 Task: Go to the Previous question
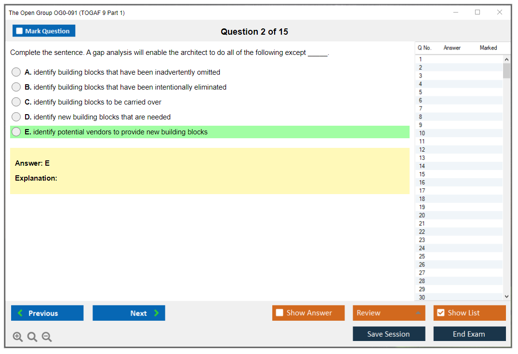pyautogui.click(x=47, y=313)
